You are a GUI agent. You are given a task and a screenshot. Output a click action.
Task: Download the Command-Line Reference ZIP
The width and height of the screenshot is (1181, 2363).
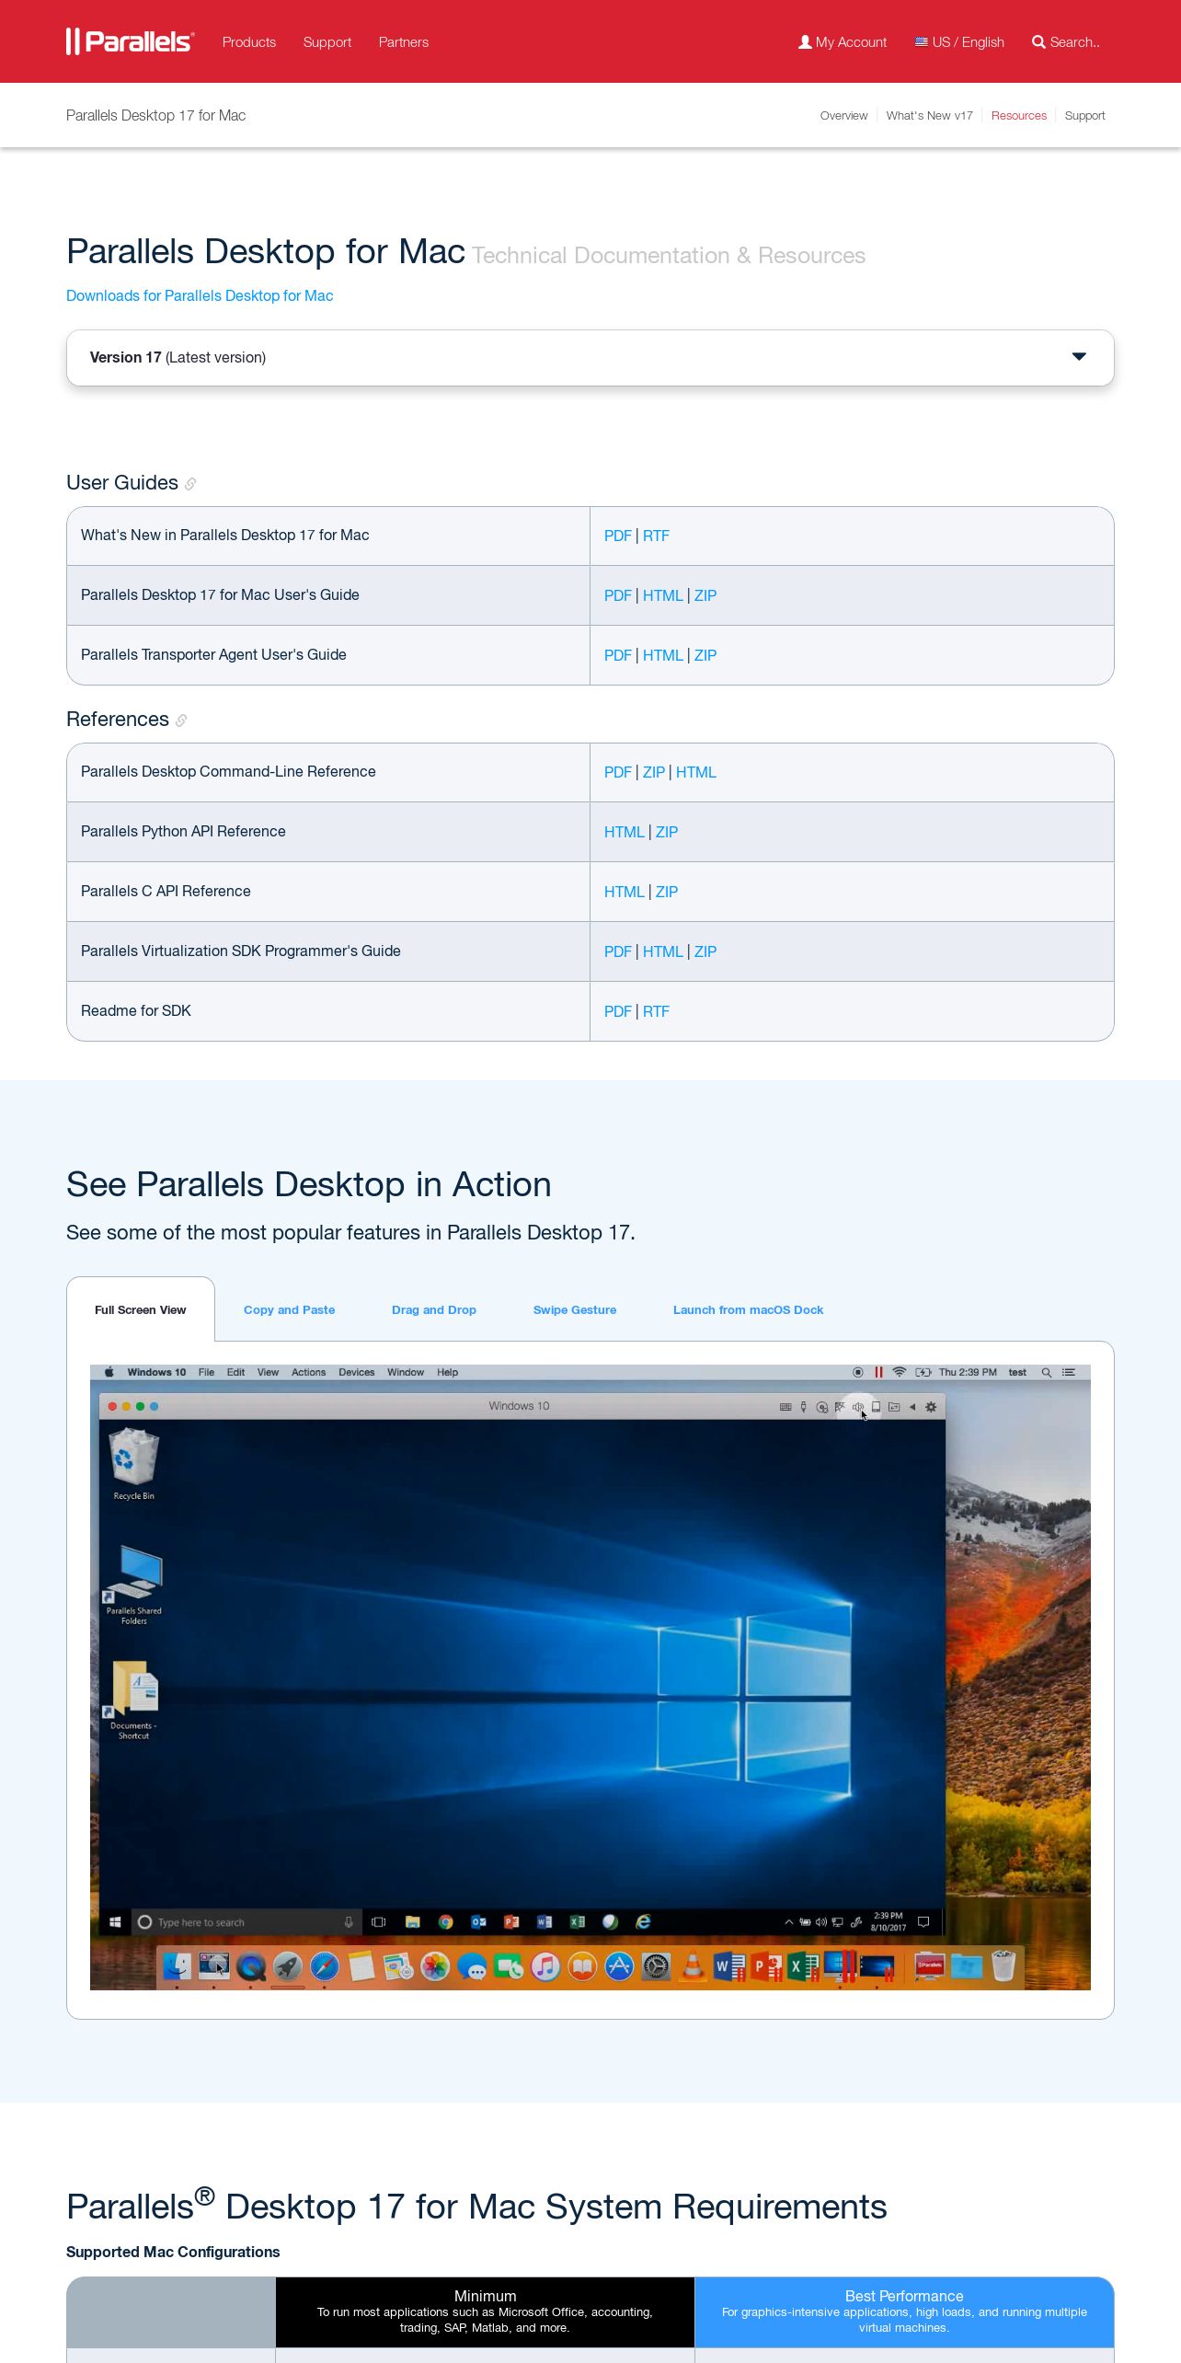tap(654, 772)
